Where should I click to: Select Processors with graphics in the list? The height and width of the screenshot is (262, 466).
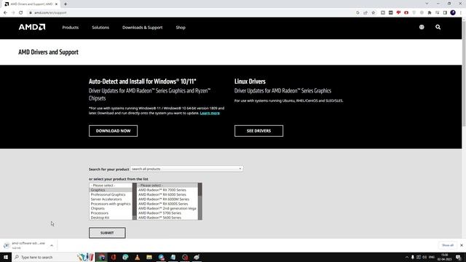pyautogui.click(x=111, y=204)
